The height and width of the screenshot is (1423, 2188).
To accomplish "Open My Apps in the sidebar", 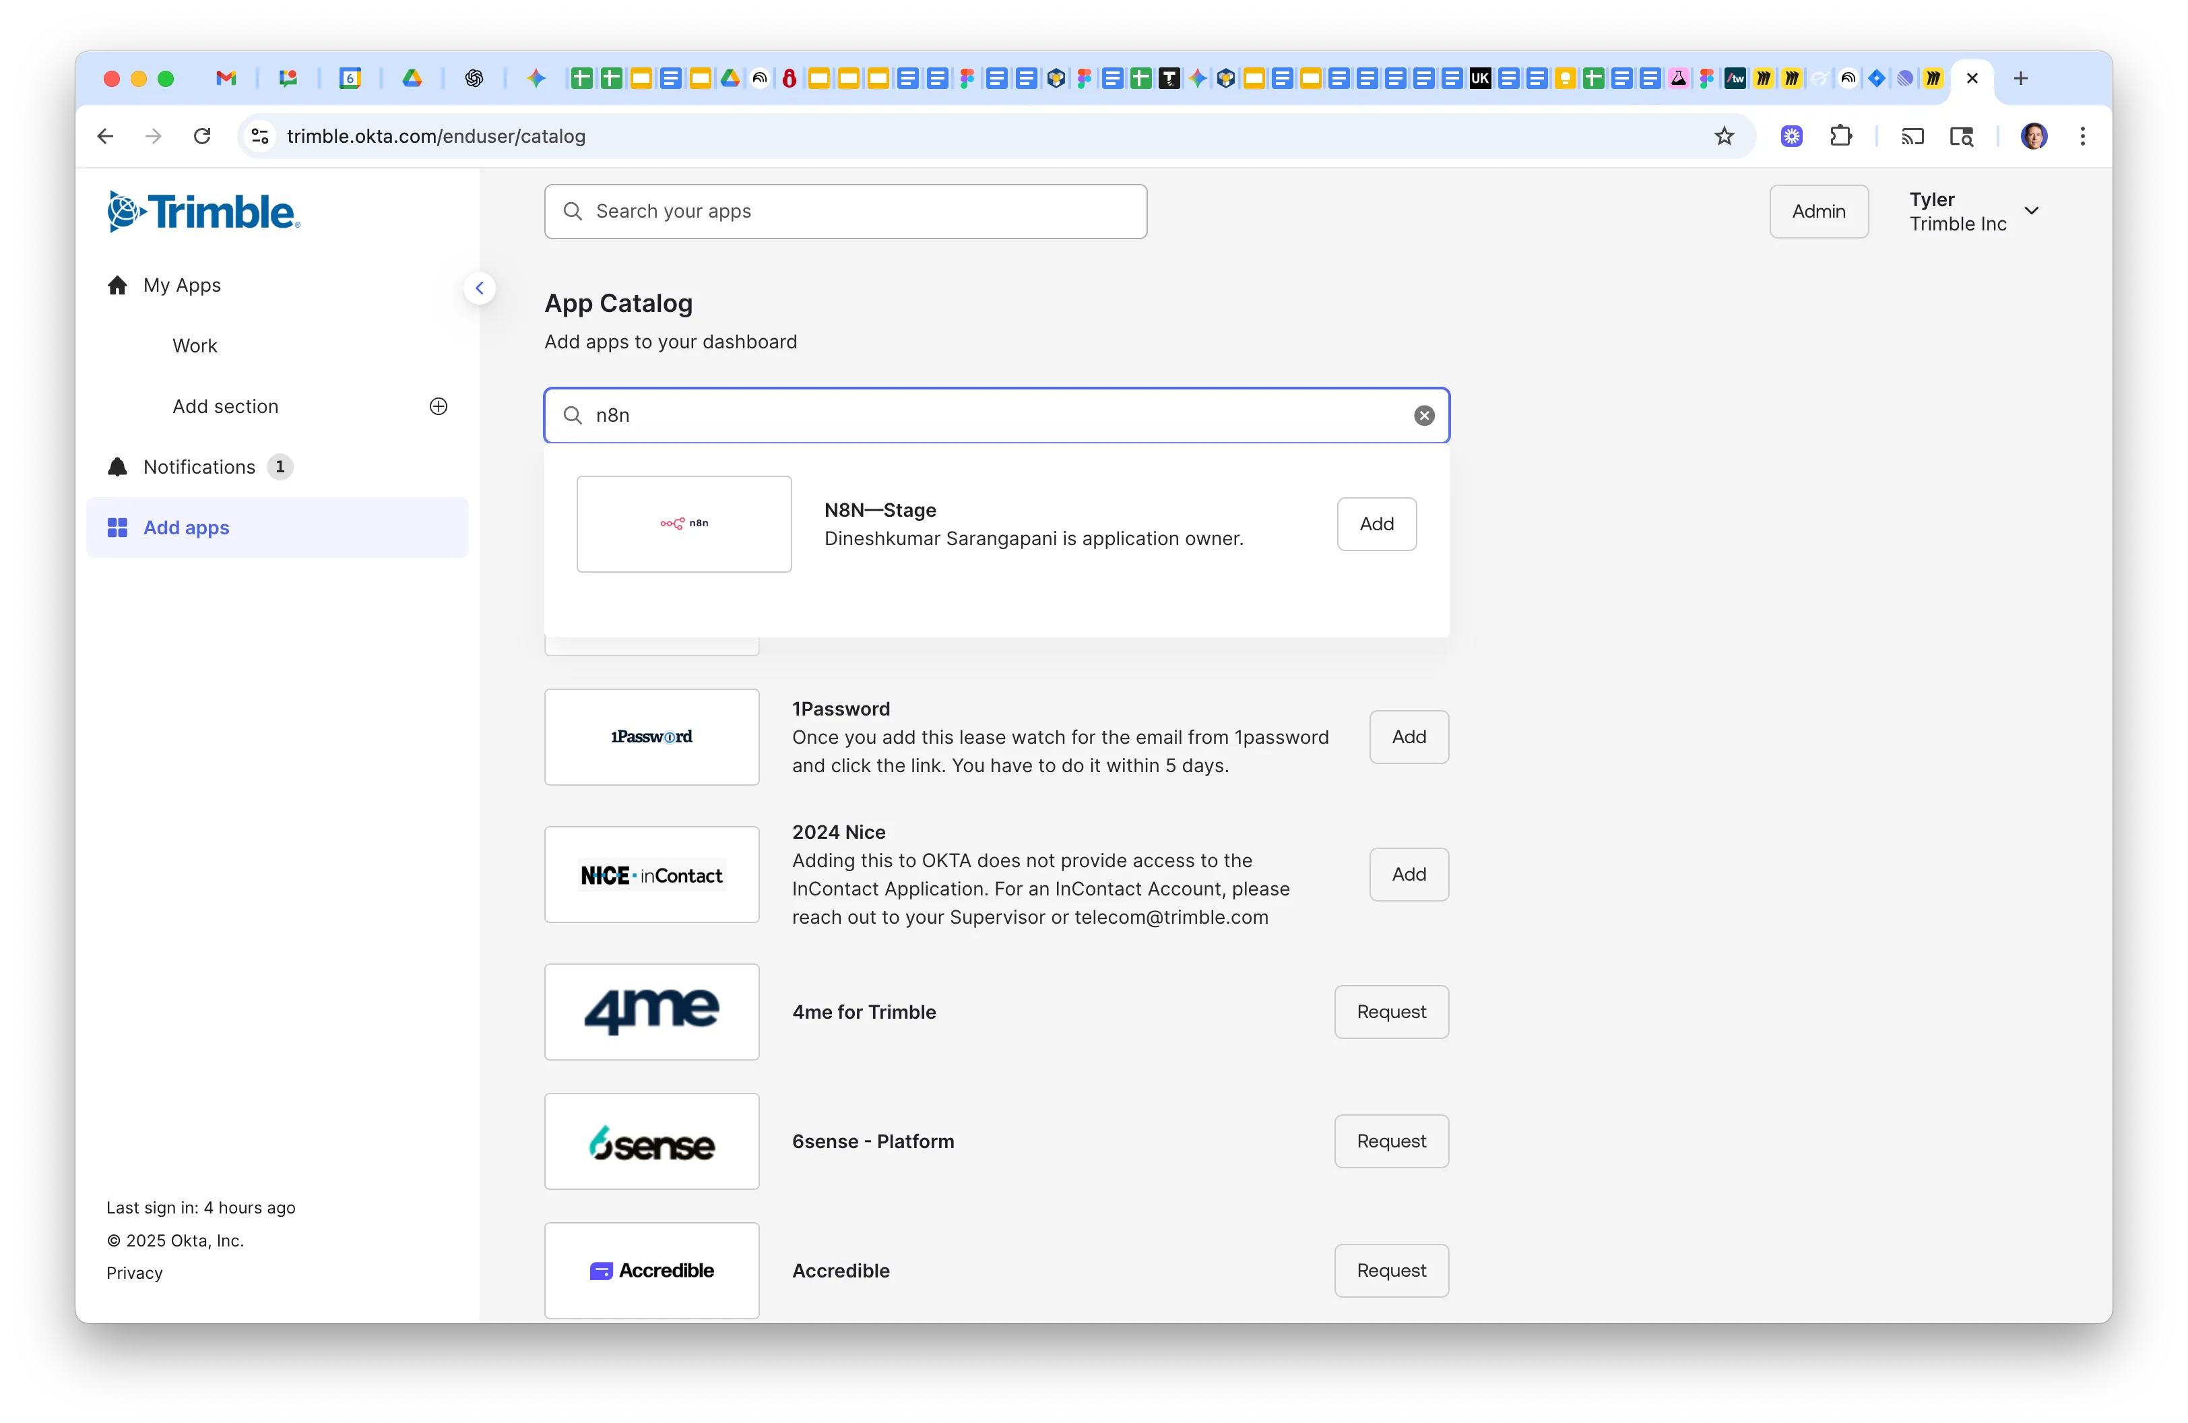I will (182, 285).
